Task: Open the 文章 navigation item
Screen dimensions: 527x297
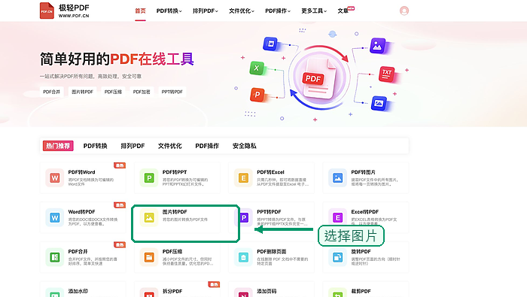Action: (x=343, y=11)
